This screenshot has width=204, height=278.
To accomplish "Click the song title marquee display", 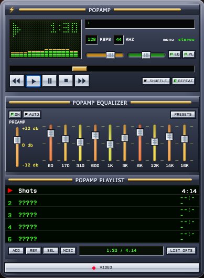I will coord(140,24).
